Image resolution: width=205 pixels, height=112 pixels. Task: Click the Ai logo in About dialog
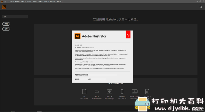[77, 36]
